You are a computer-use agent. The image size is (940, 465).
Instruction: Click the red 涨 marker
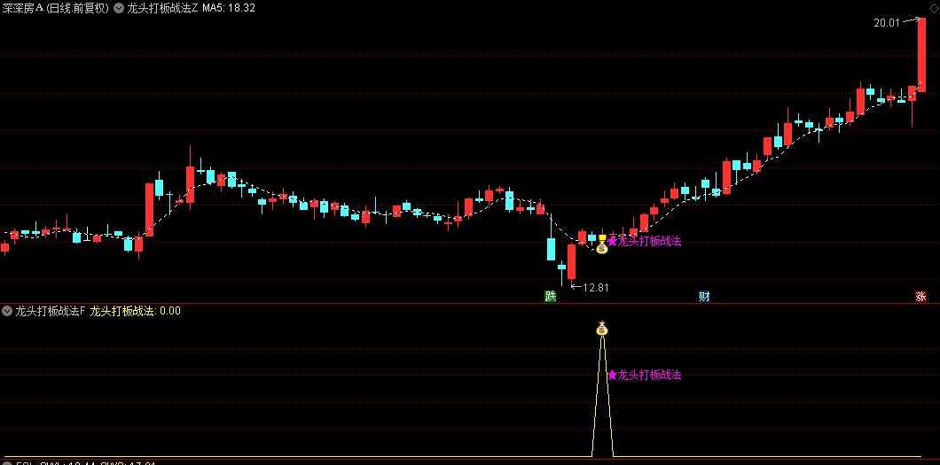[920, 296]
